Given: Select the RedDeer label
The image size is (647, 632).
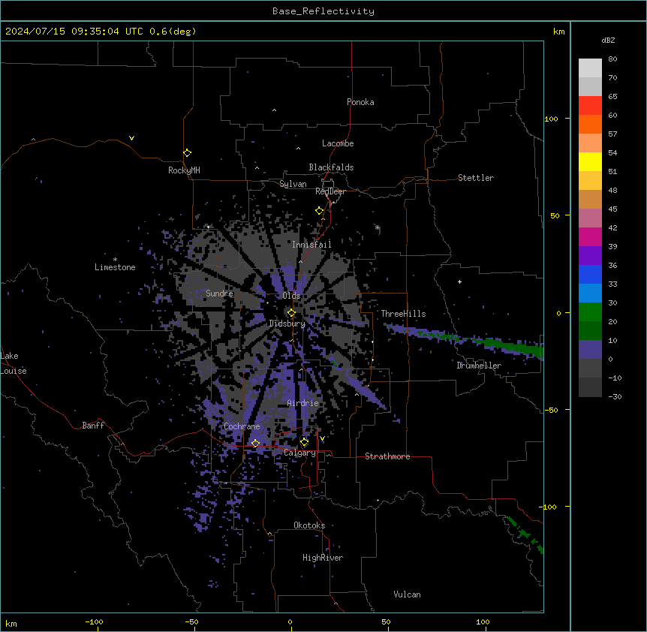Looking at the screenshot, I should [330, 191].
